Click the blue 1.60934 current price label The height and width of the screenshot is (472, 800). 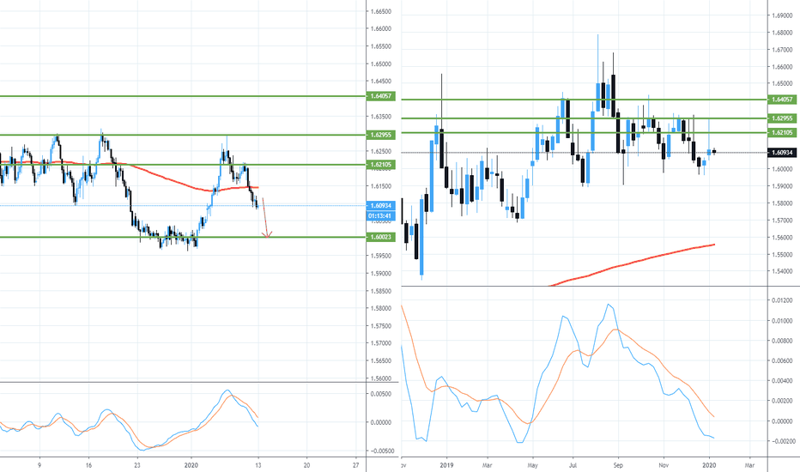(379, 206)
